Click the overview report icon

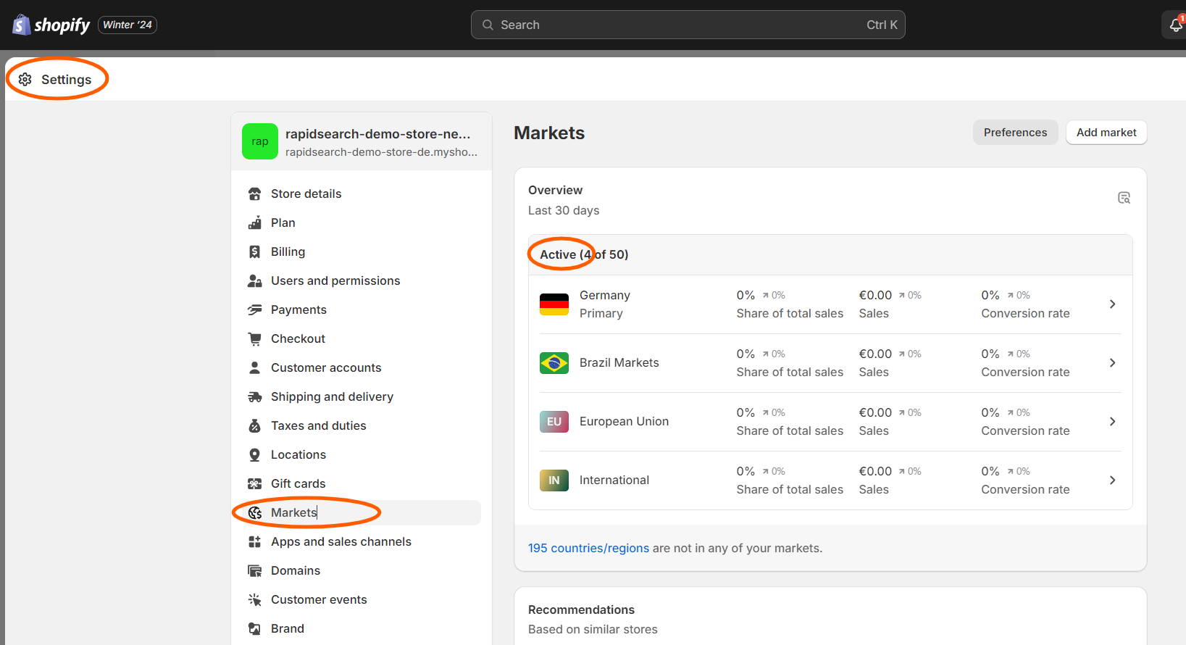[x=1124, y=198]
